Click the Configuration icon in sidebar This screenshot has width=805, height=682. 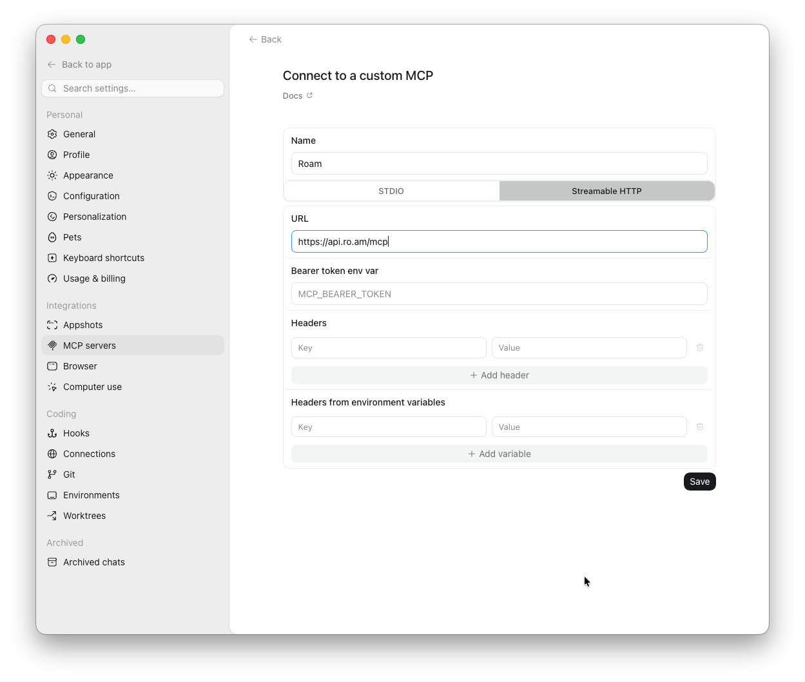coord(52,196)
